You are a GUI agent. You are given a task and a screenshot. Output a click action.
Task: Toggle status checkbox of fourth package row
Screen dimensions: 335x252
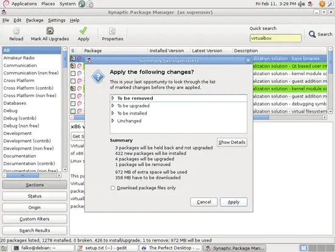point(73,81)
